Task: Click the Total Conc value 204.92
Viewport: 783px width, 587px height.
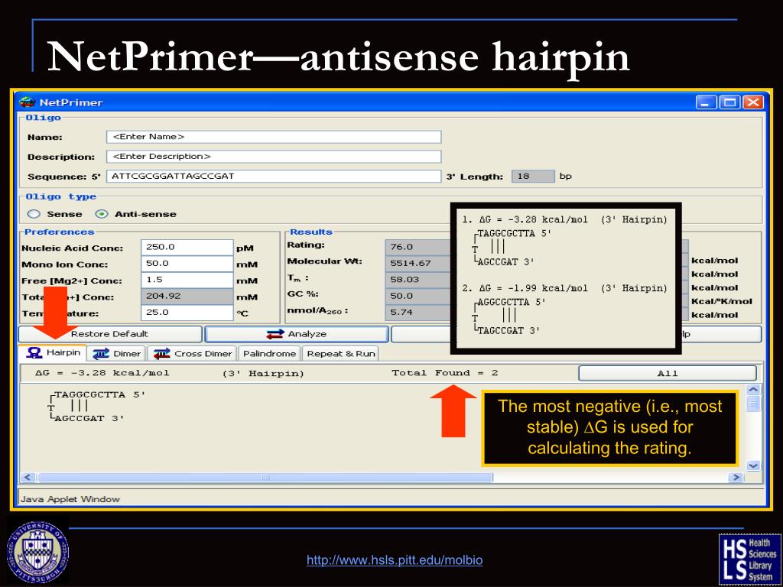Action: [187, 296]
